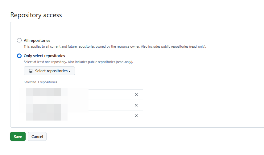
Task: Click the 'All repositories' label text
Action: pyautogui.click(x=37, y=40)
